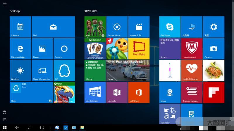Click the Windows Start button

pos(5,127)
